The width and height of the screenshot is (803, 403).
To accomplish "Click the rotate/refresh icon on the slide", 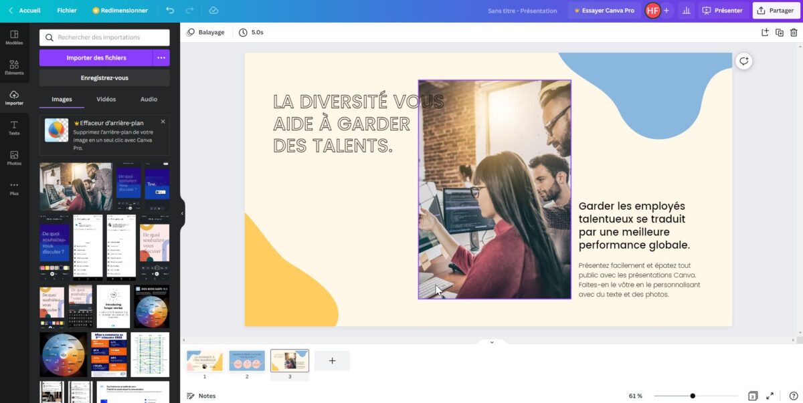I will (x=743, y=60).
